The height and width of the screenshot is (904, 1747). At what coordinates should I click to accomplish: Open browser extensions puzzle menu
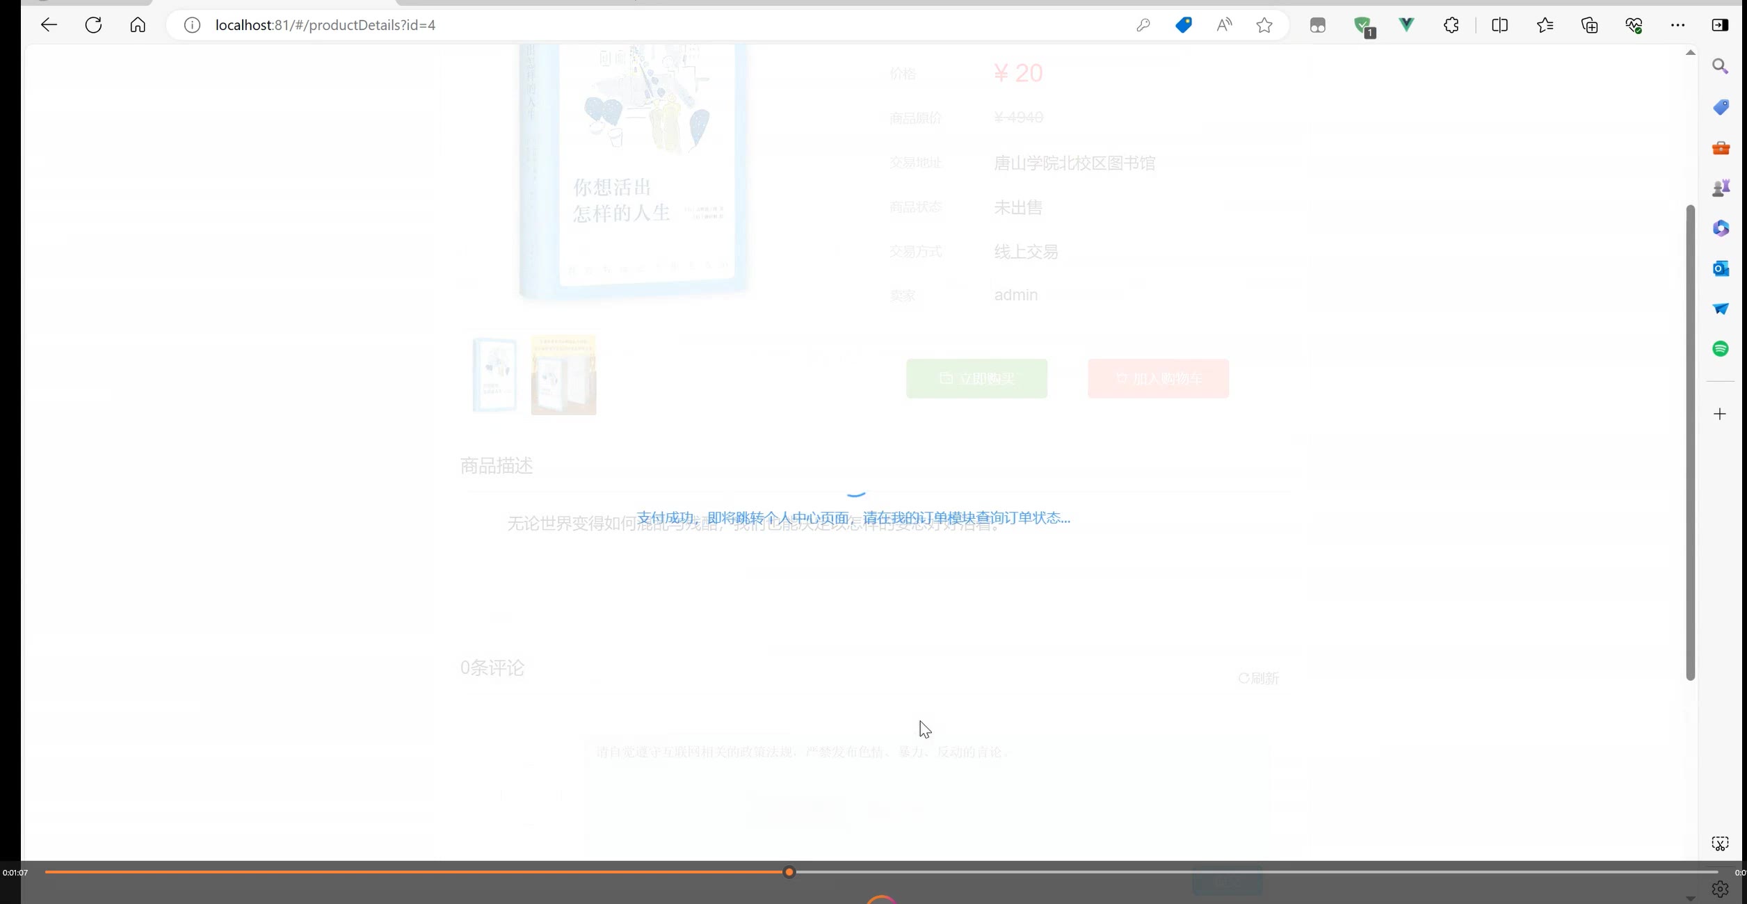[x=1451, y=25]
